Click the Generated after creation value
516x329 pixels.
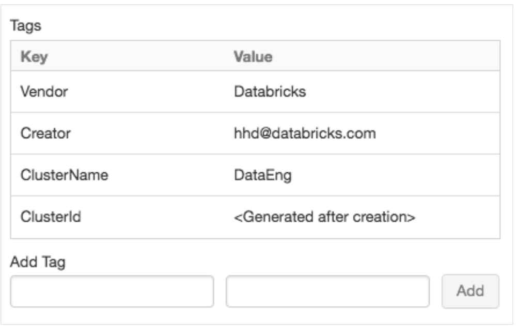point(324,217)
